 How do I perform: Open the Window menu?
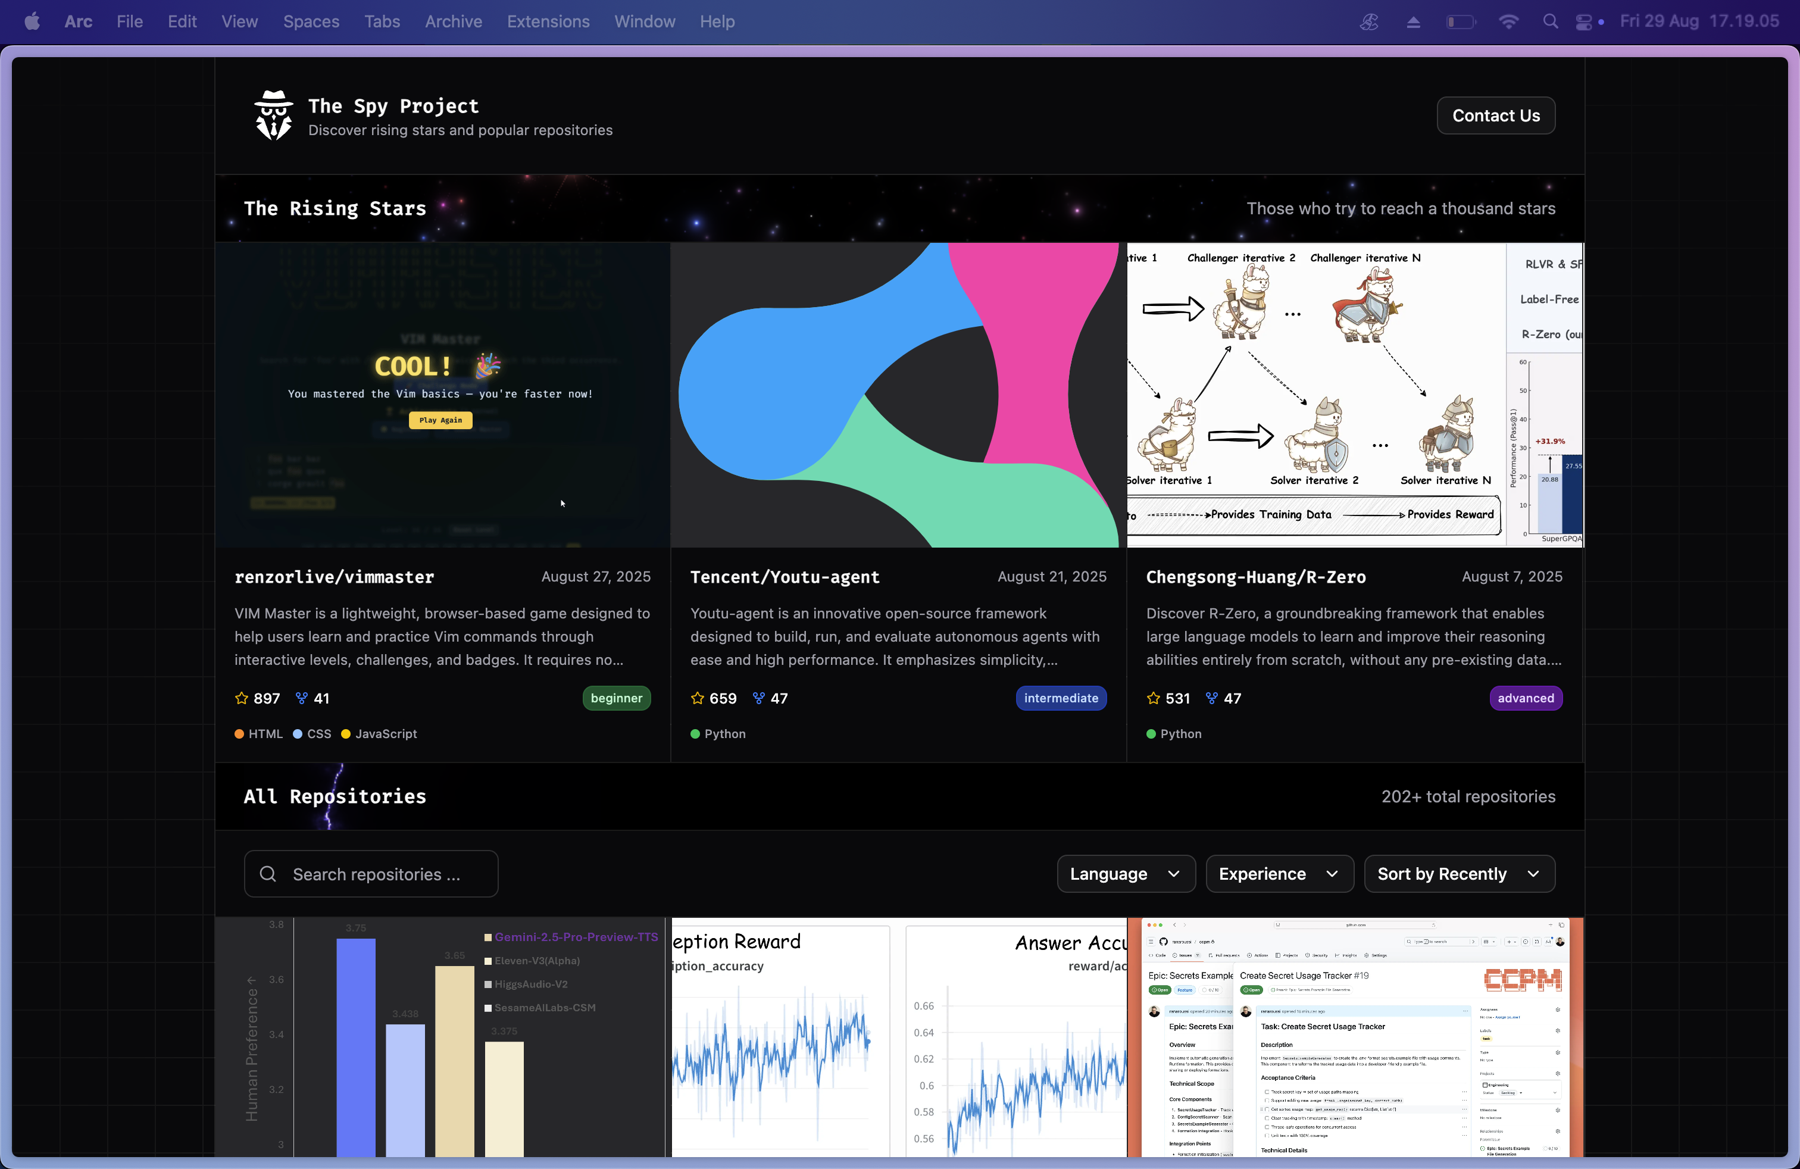pos(645,21)
